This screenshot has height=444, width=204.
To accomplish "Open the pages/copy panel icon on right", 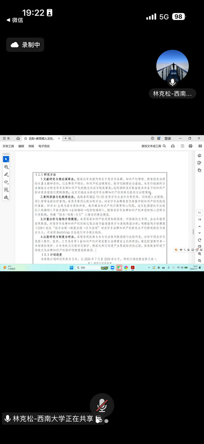I will pos(200,170).
